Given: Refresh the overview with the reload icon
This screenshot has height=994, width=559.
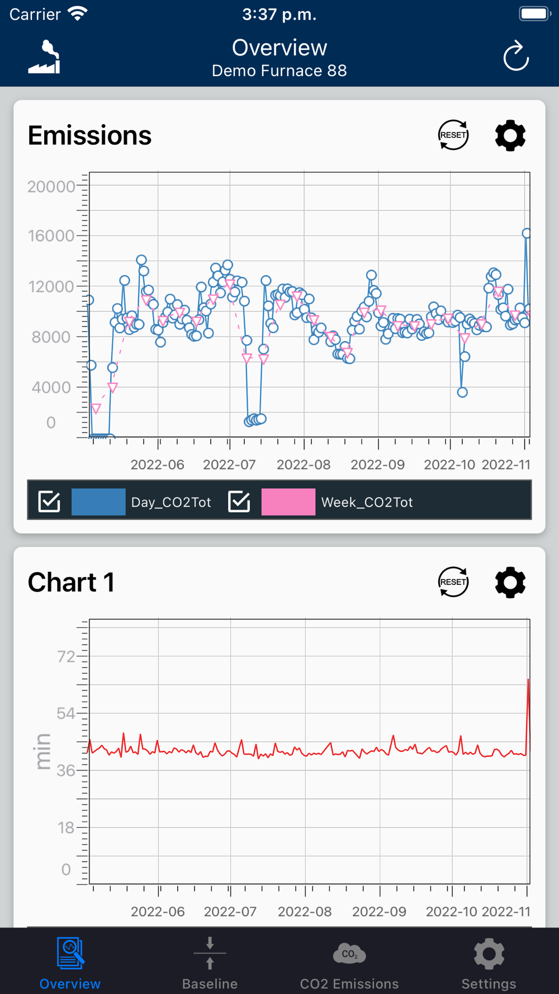Looking at the screenshot, I should (515, 56).
